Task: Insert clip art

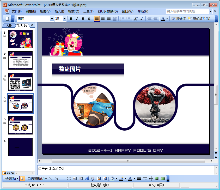Action: (x=99, y=179)
